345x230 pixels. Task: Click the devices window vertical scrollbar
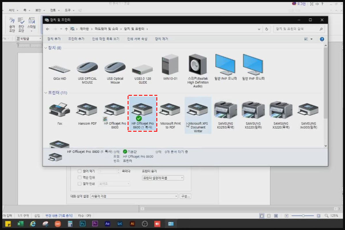[325, 83]
